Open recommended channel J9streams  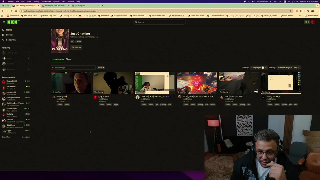tap(16, 87)
